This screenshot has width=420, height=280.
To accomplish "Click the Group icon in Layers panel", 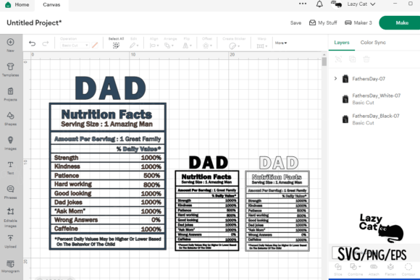I will [x=338, y=59].
